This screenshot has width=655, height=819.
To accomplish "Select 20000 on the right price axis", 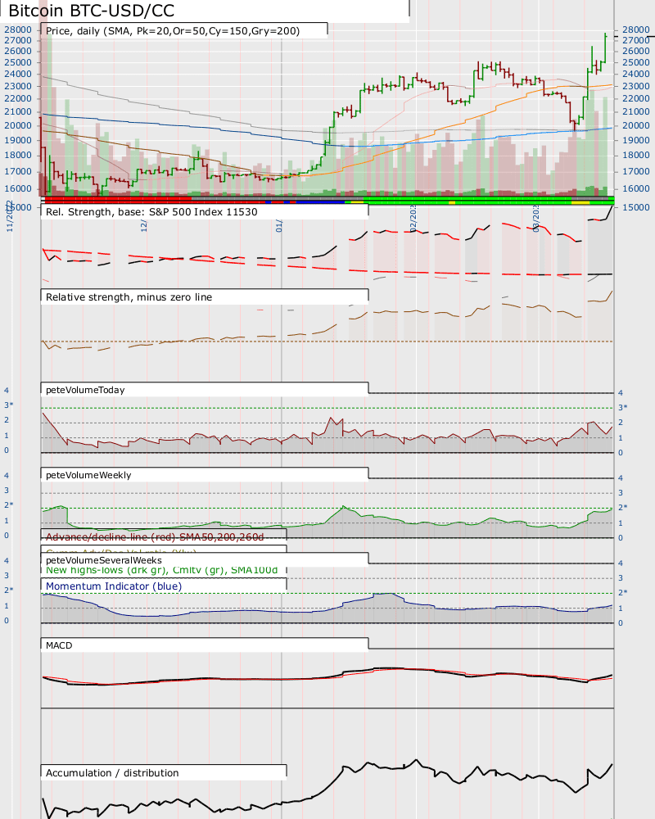I will 635,125.
